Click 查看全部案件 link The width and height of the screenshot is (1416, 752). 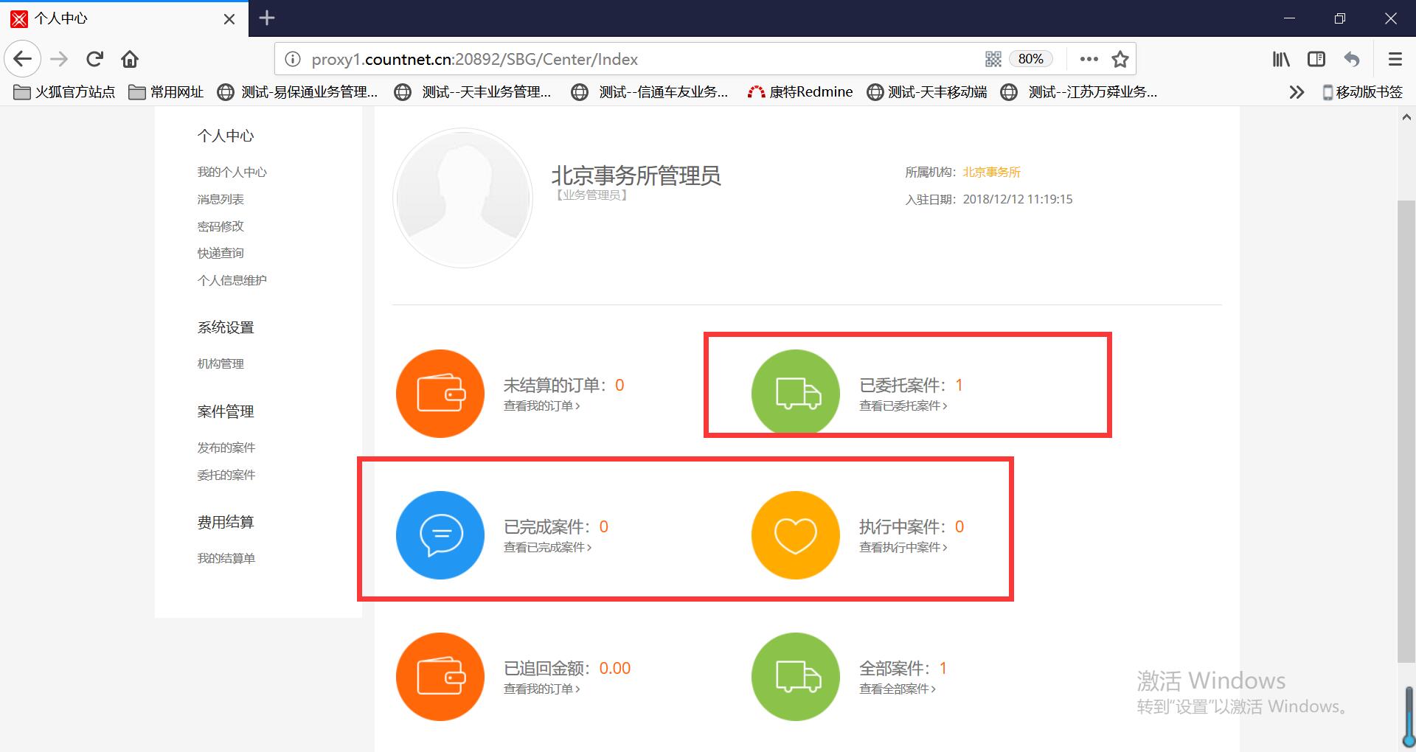pos(898,689)
